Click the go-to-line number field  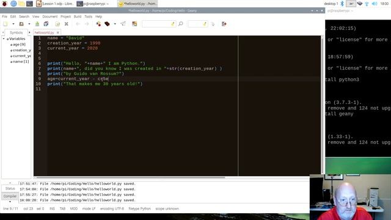coord(197,24)
